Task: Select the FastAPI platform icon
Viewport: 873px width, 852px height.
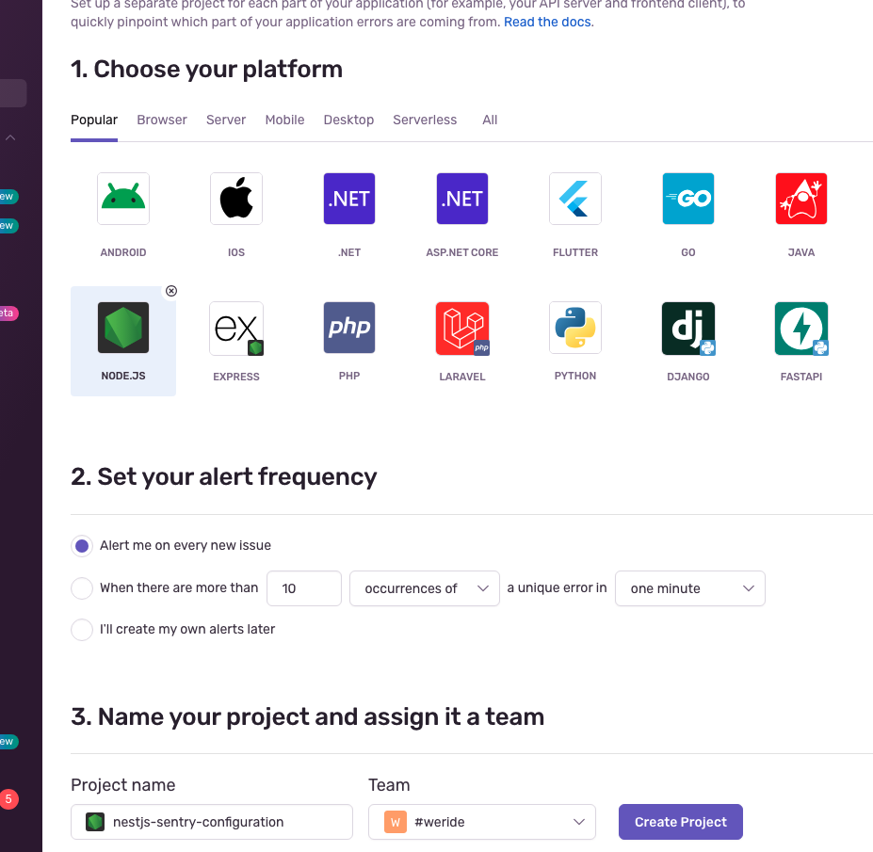Action: pos(801,329)
